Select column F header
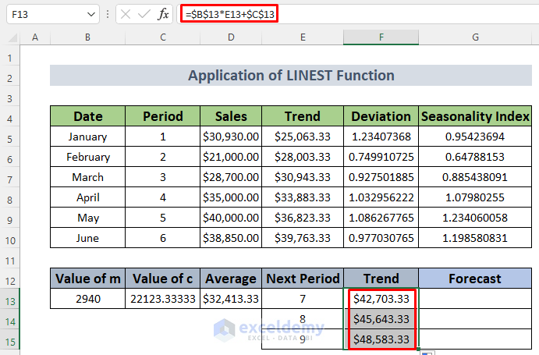Screen dimensions: 539x355 (x=381, y=37)
